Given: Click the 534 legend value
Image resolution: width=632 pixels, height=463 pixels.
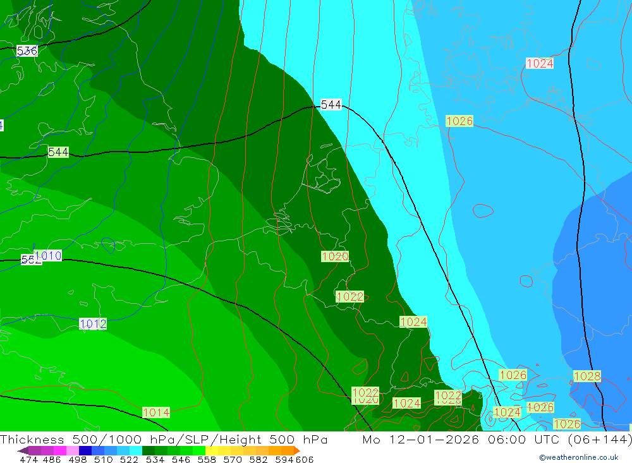Looking at the screenshot, I should click(155, 459).
